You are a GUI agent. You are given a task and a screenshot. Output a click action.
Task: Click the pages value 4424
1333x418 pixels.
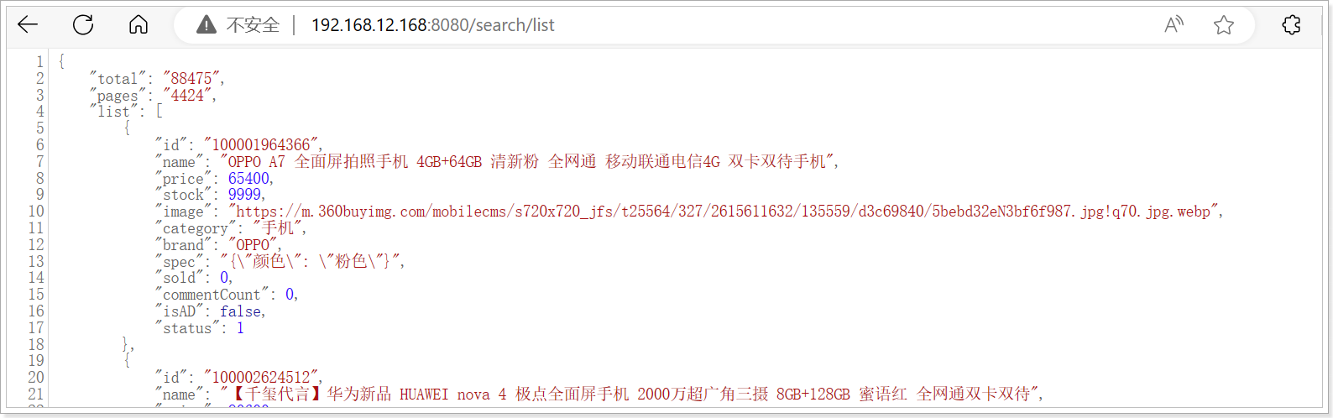click(187, 95)
